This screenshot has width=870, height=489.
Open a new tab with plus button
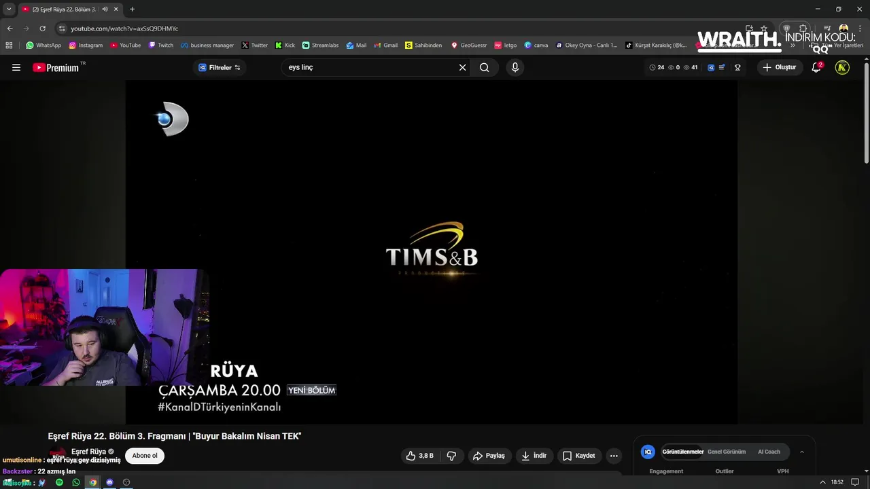coord(132,10)
